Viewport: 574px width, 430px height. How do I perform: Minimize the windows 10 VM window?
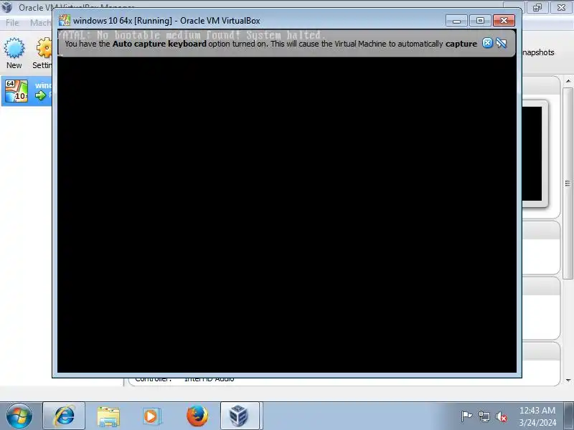point(456,21)
